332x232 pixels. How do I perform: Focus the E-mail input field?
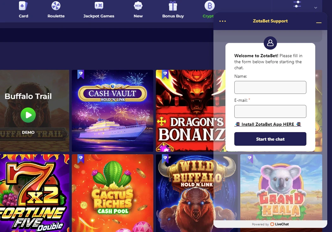coord(270,111)
